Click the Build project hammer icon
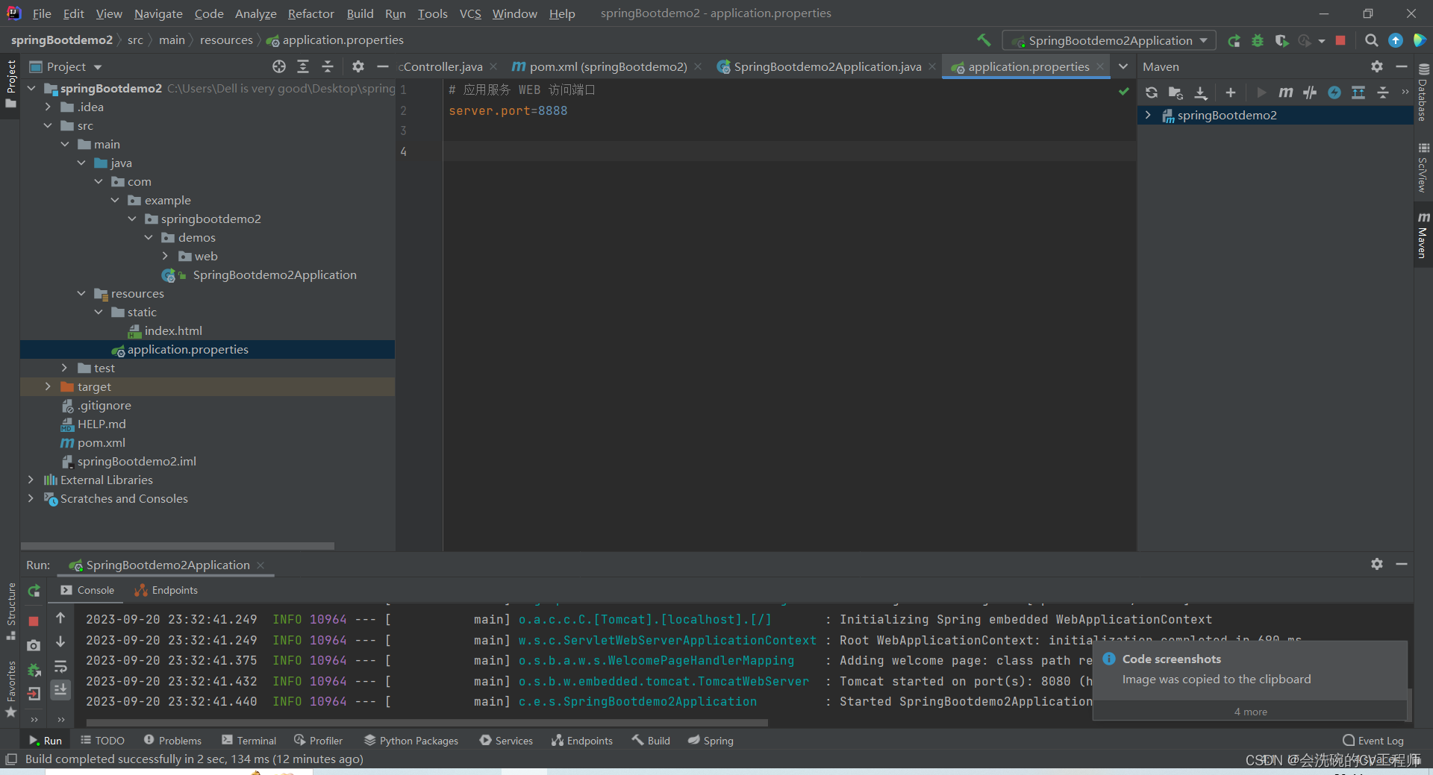Image resolution: width=1433 pixels, height=775 pixels. 984,40
